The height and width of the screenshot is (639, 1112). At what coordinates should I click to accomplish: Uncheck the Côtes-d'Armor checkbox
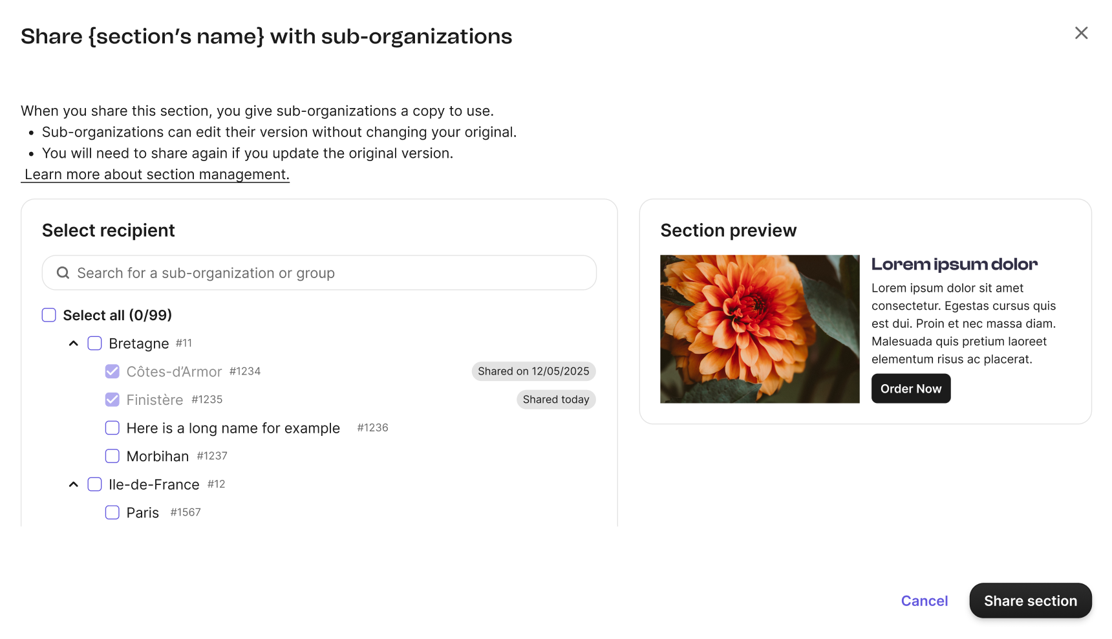pyautogui.click(x=112, y=371)
